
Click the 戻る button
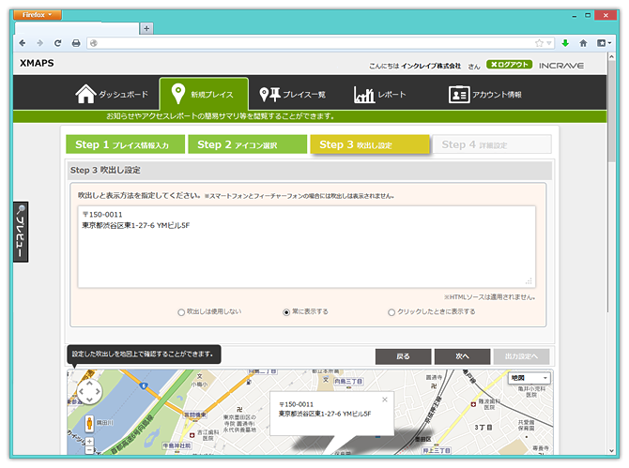coord(403,356)
